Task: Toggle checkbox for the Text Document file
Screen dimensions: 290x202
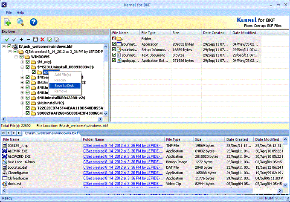Action: click(114, 55)
